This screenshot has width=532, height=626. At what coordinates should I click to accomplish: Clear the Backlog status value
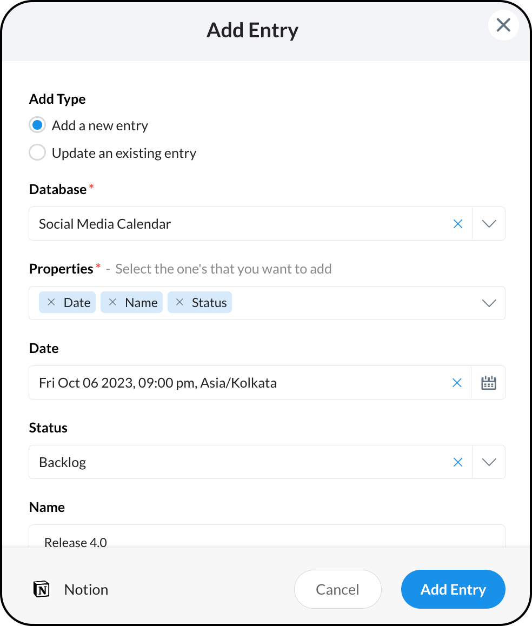(x=458, y=462)
